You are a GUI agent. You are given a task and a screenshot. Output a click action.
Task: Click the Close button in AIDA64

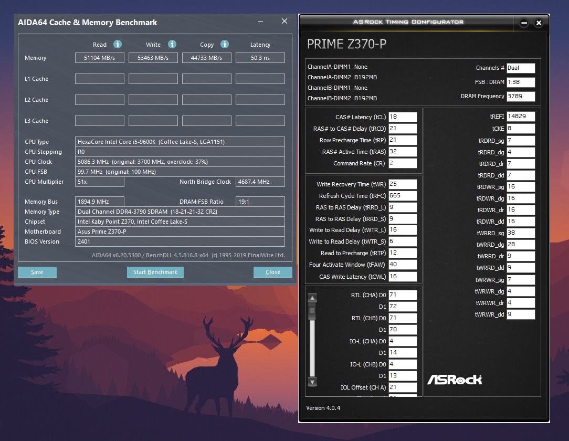[x=273, y=272]
